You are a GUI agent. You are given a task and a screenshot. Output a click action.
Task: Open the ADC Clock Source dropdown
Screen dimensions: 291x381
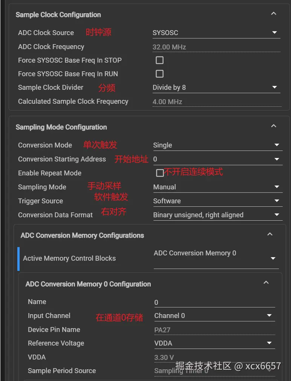[216, 33]
